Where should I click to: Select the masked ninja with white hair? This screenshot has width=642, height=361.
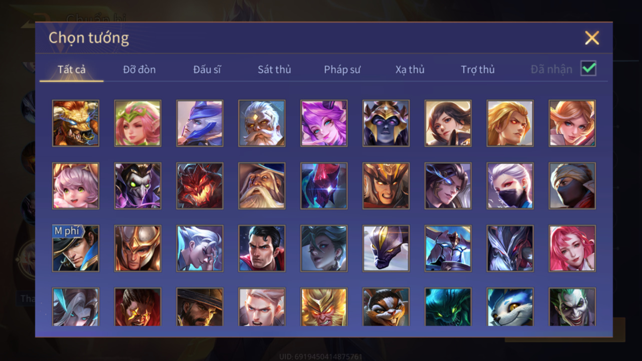(x=510, y=185)
